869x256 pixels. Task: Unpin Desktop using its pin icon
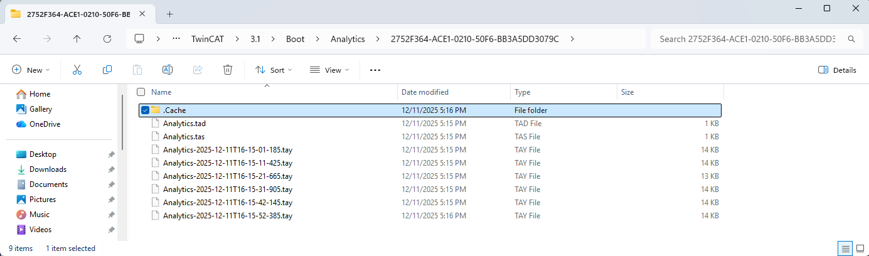(111, 154)
